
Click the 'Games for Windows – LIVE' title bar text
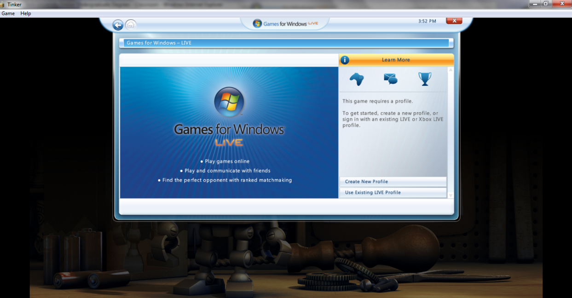(x=159, y=43)
